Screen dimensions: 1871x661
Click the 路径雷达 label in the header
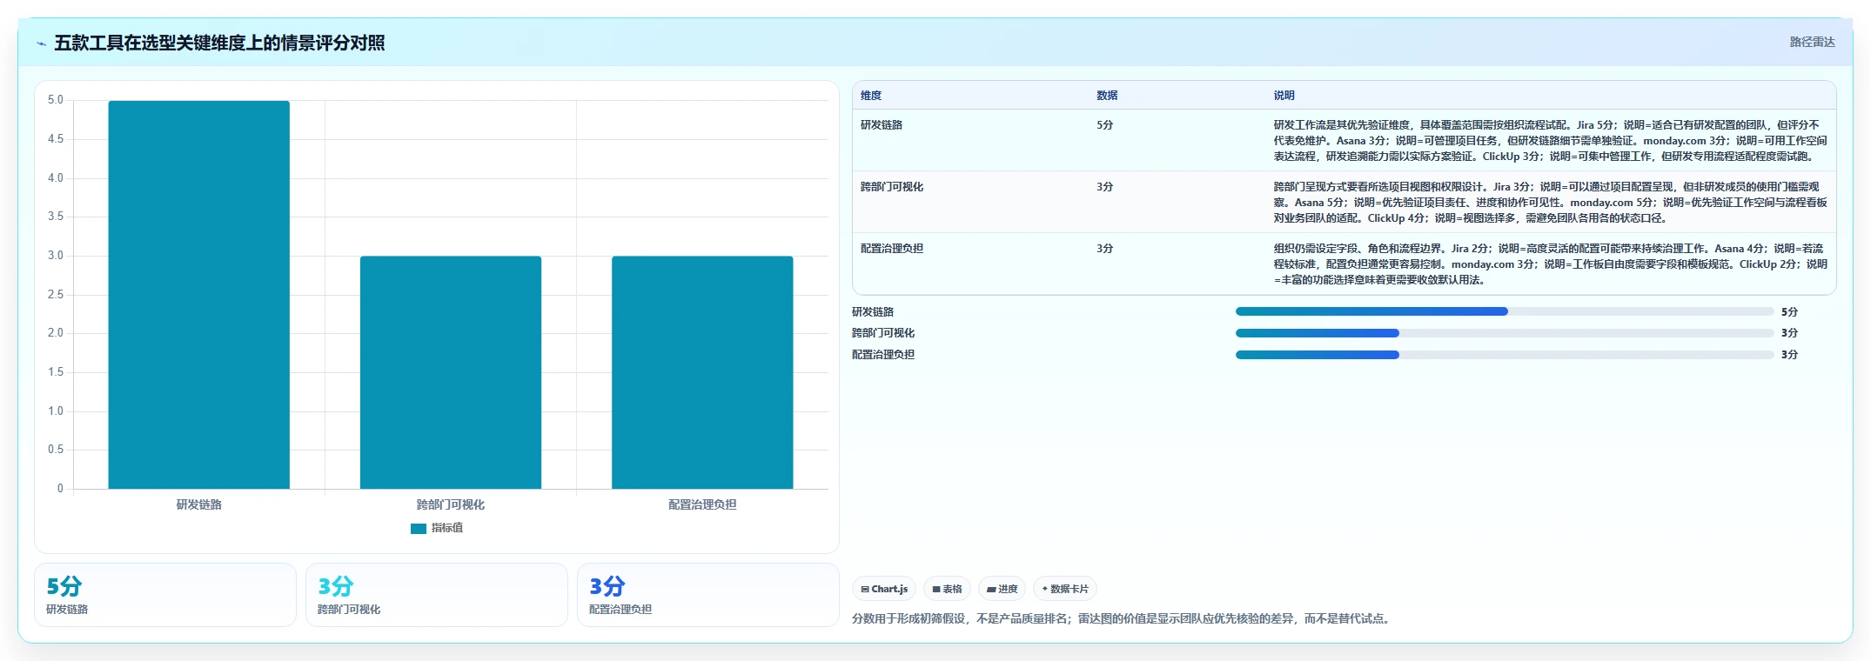coord(1812,42)
